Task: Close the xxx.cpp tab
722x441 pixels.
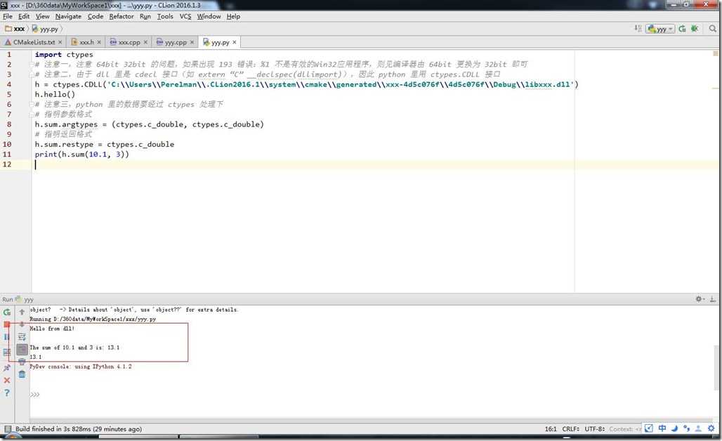Action: [x=145, y=42]
